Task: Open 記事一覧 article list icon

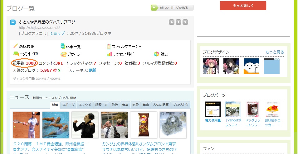Action: 63,46
